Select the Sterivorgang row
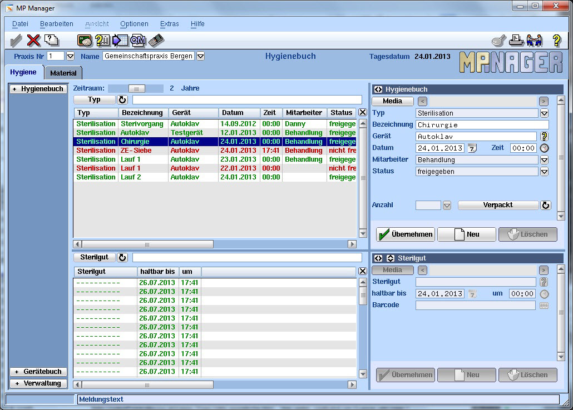Screen dimensions: 573x410 tap(215, 124)
